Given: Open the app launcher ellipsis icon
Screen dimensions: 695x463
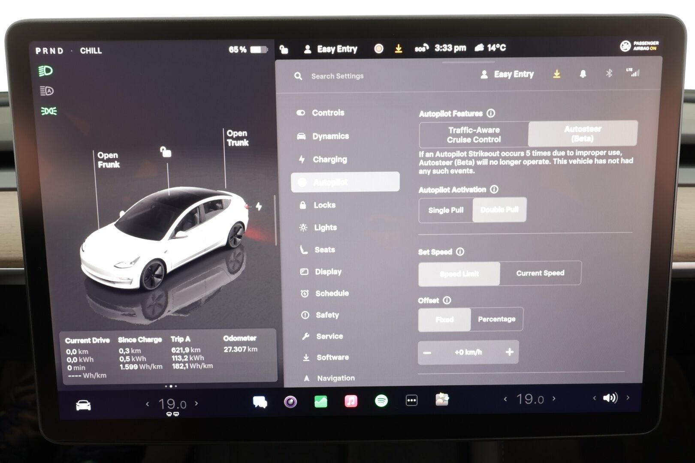Looking at the screenshot, I should [x=411, y=401].
